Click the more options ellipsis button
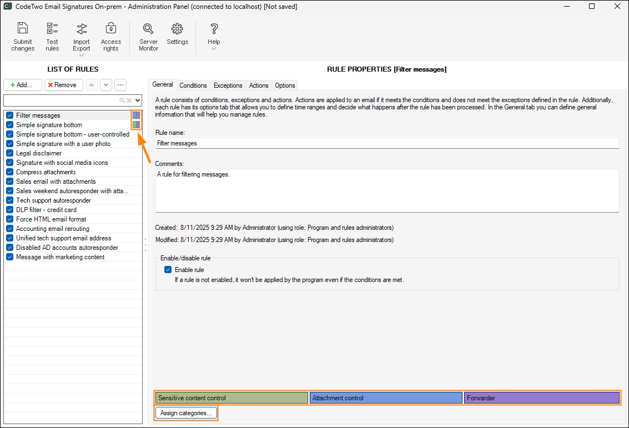Image resolution: width=629 pixels, height=428 pixels. click(x=120, y=85)
